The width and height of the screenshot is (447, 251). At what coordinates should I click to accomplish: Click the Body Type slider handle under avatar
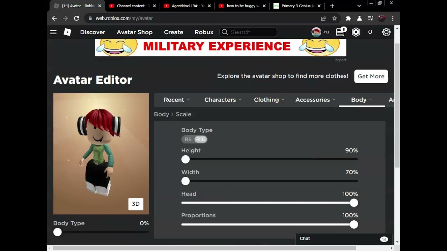[58, 232]
